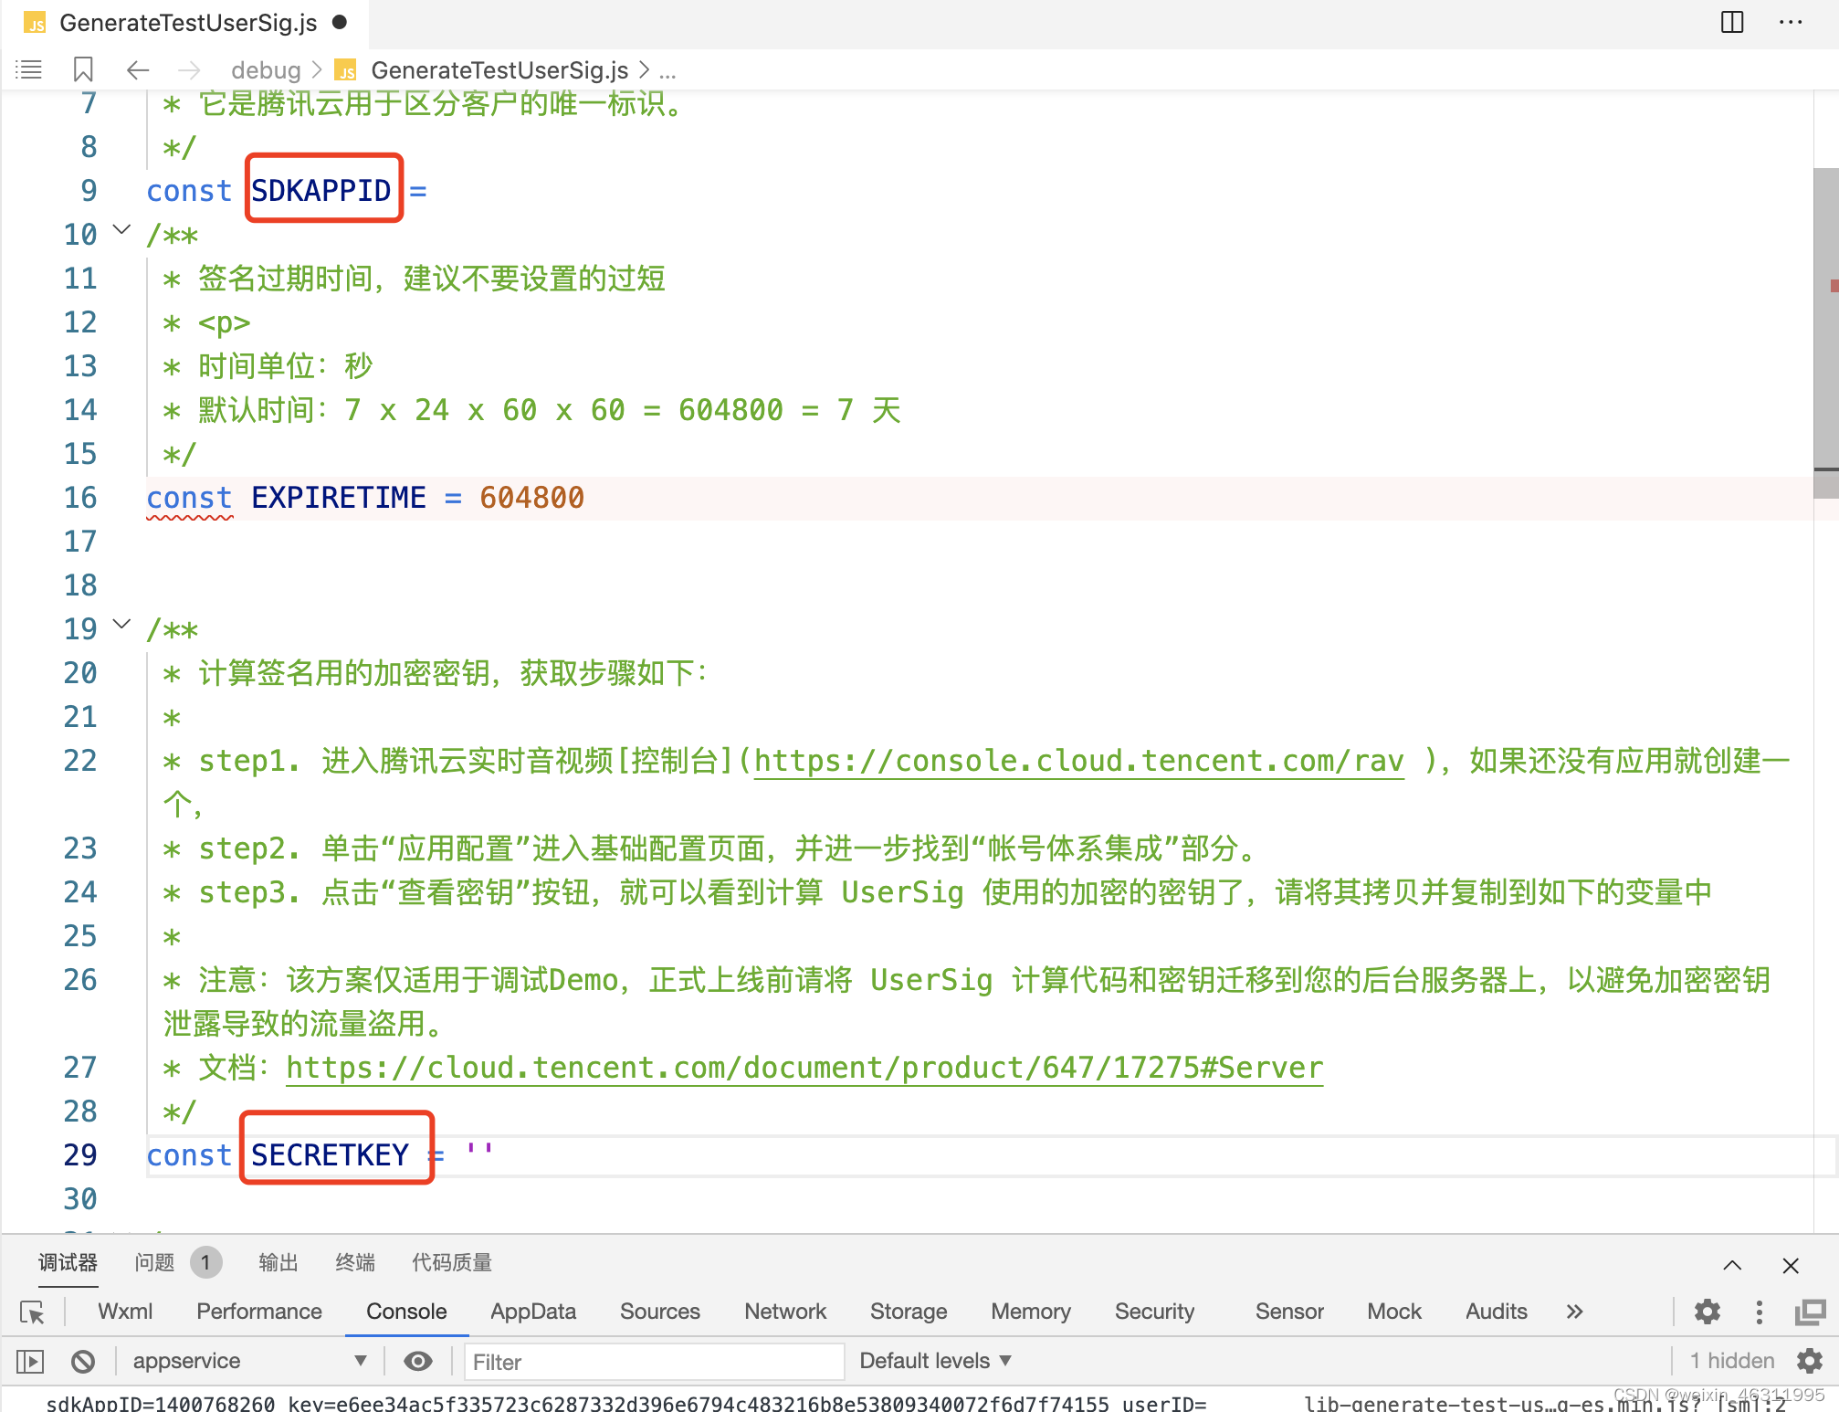1839x1412 pixels.
Task: Open the cloud.tencent.com document link
Action: pos(804,1068)
